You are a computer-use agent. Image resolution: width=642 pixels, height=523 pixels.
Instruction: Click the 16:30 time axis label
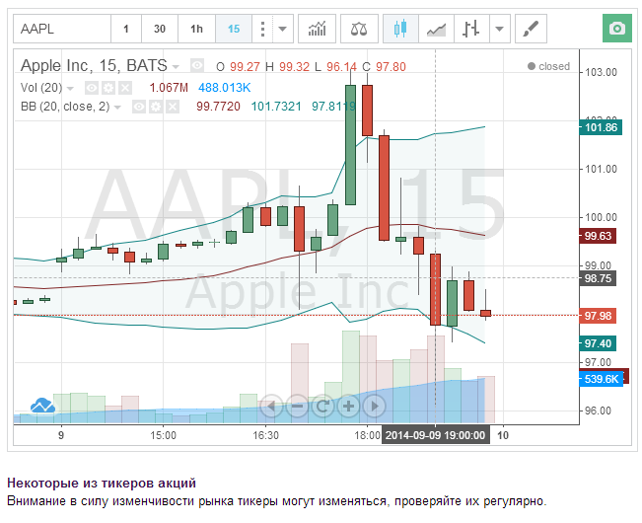265,435
